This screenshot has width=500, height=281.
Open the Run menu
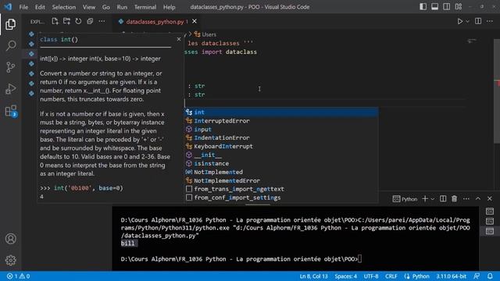click(x=122, y=7)
